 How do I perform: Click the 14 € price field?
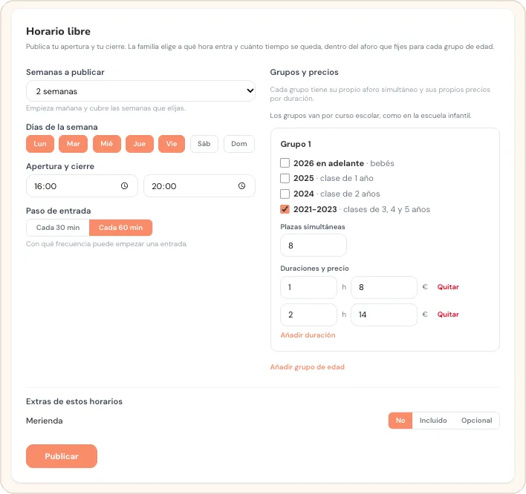pyautogui.click(x=384, y=314)
